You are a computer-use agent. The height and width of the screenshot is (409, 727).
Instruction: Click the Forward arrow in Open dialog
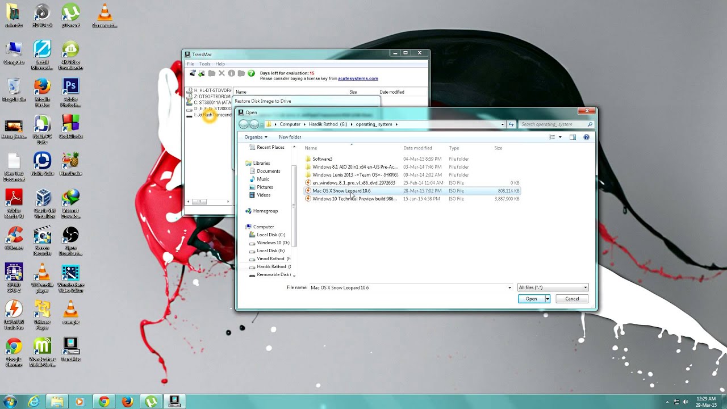pos(254,124)
